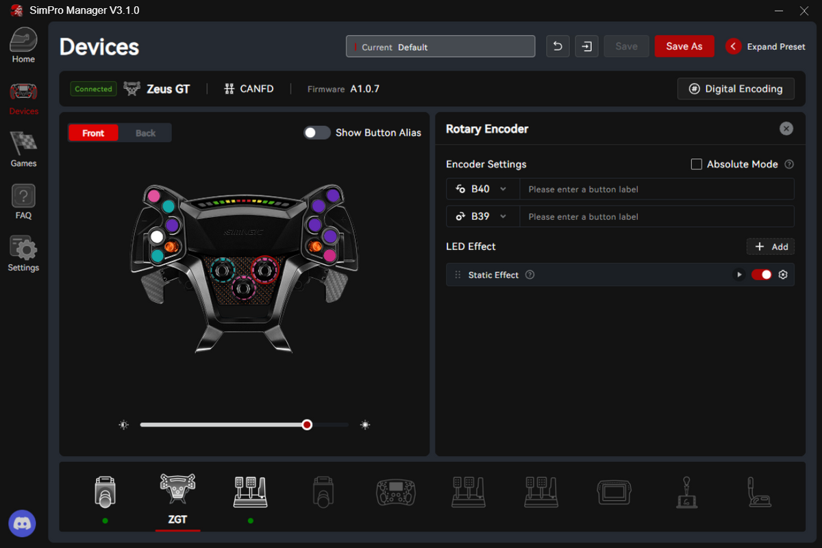This screenshot has width=822, height=548.
Task: Select the ZGT steering wheel device
Action: pyautogui.click(x=177, y=499)
